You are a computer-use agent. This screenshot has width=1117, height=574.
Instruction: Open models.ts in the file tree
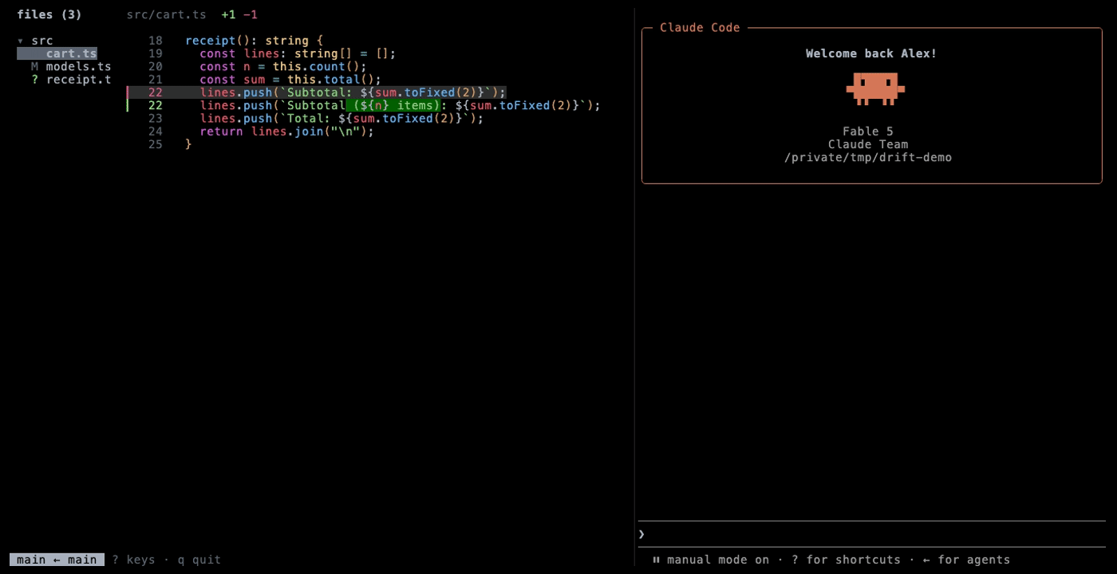click(x=78, y=66)
